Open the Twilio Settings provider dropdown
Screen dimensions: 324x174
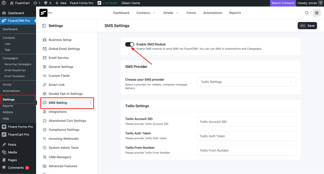pyautogui.click(x=246, y=82)
